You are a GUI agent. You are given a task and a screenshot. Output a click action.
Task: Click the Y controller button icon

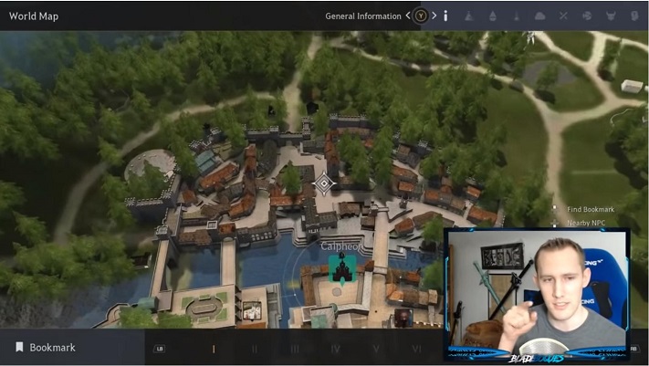pos(421,16)
